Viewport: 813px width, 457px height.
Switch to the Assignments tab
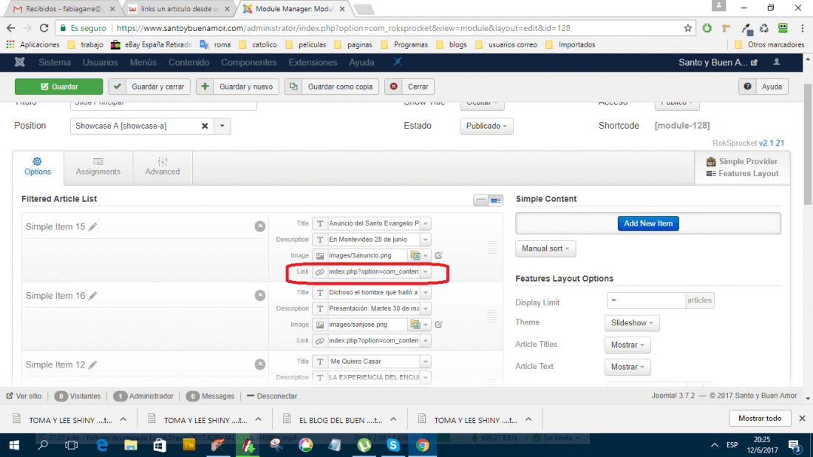coord(98,167)
